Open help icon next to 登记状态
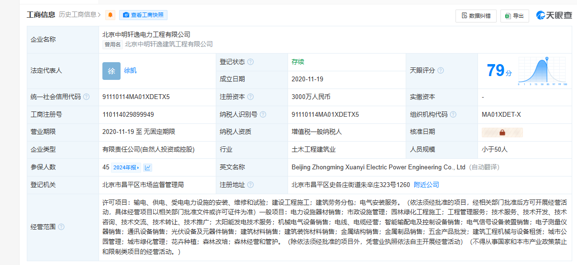 pyautogui.click(x=250, y=62)
